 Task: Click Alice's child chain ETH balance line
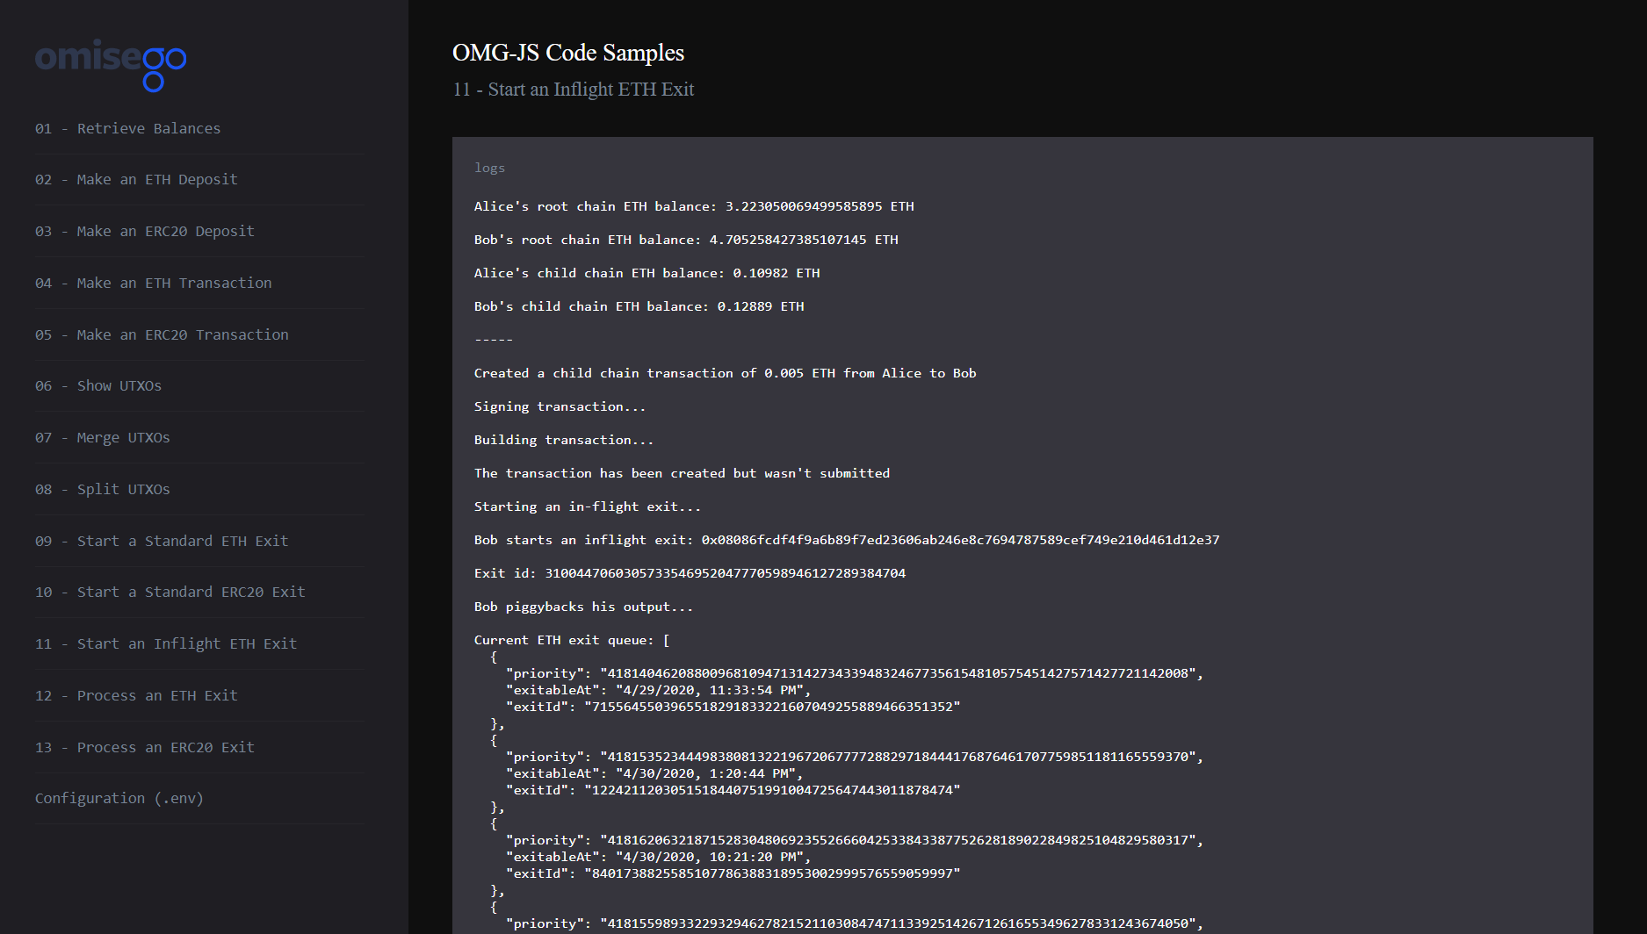(647, 273)
